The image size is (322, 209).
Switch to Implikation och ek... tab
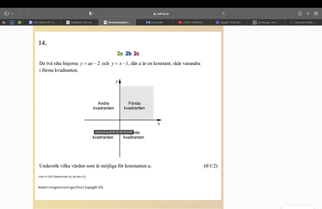[81, 23]
